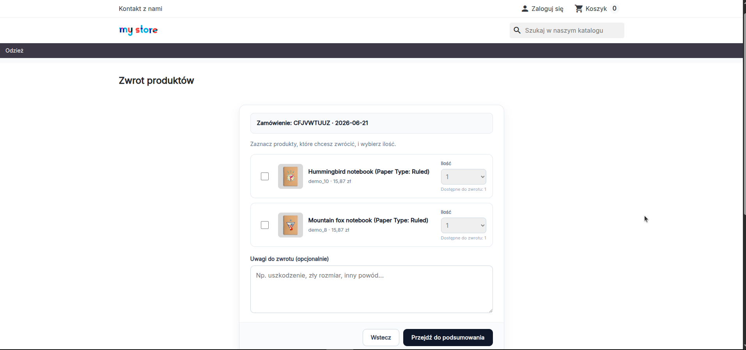The height and width of the screenshot is (350, 746).
Task: Click the Hummingbird notebook thumbnail
Action: click(290, 176)
